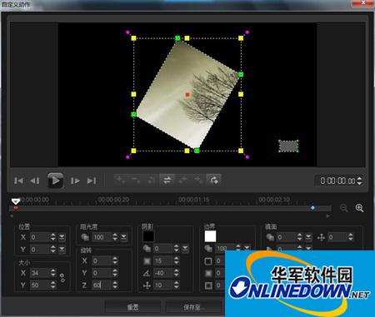Image resolution: width=375 pixels, height=317 pixels.
Task: Jump to the start of the clip
Action: point(18,181)
